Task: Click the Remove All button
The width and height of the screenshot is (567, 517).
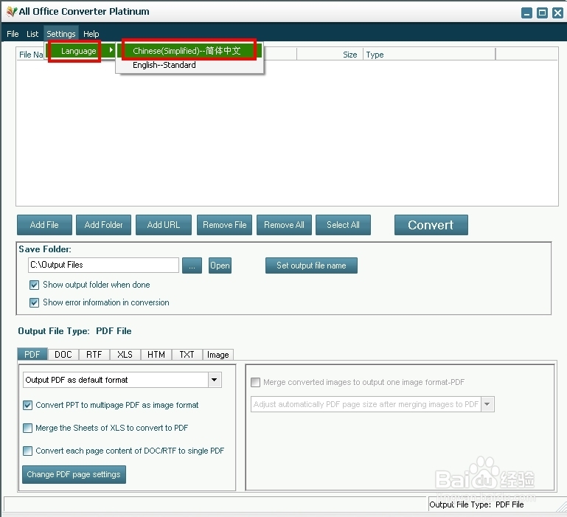Action: (284, 225)
